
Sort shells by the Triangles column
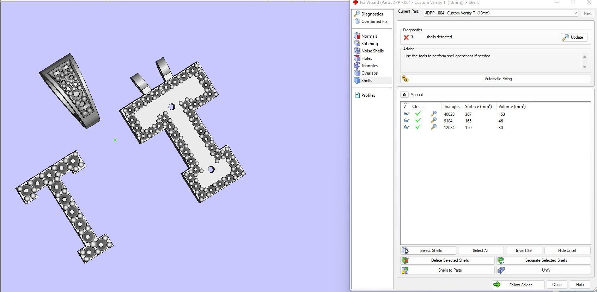coord(452,107)
